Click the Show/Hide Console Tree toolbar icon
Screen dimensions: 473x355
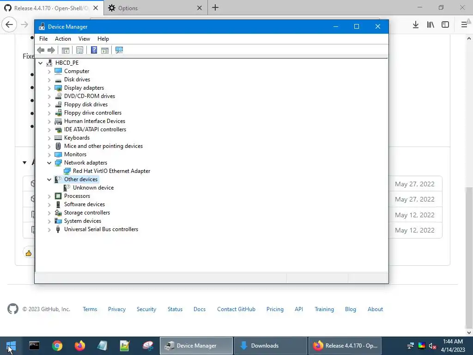click(x=66, y=50)
